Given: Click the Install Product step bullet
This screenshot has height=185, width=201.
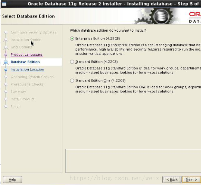Looking at the screenshot, I should (x=6, y=99).
